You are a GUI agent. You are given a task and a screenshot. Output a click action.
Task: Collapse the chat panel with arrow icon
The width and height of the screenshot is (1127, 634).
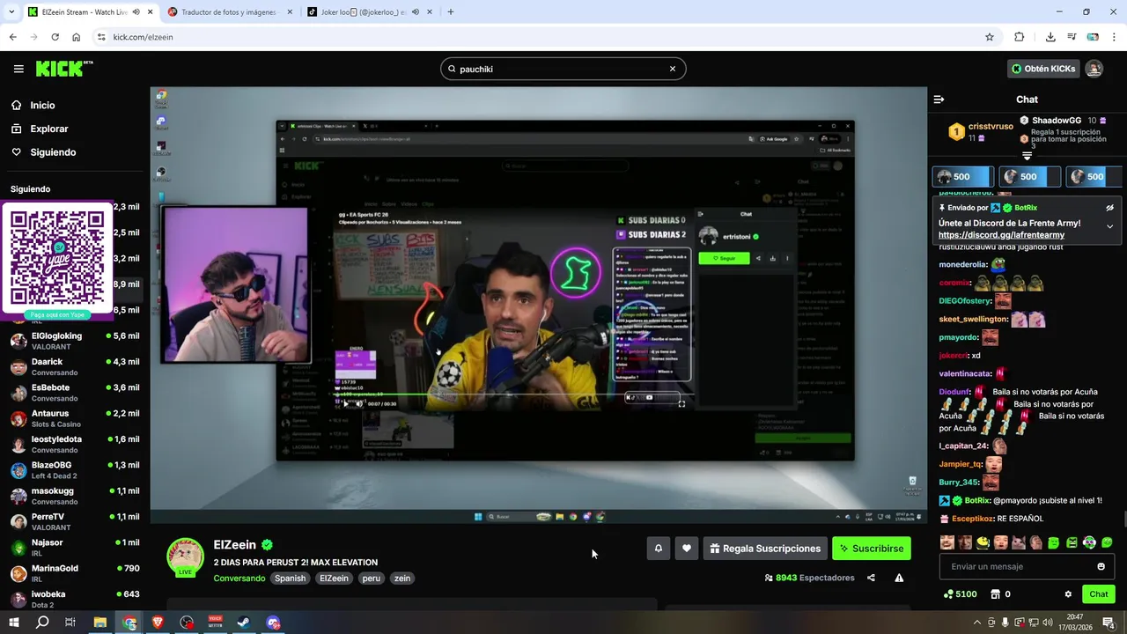pos(939,100)
